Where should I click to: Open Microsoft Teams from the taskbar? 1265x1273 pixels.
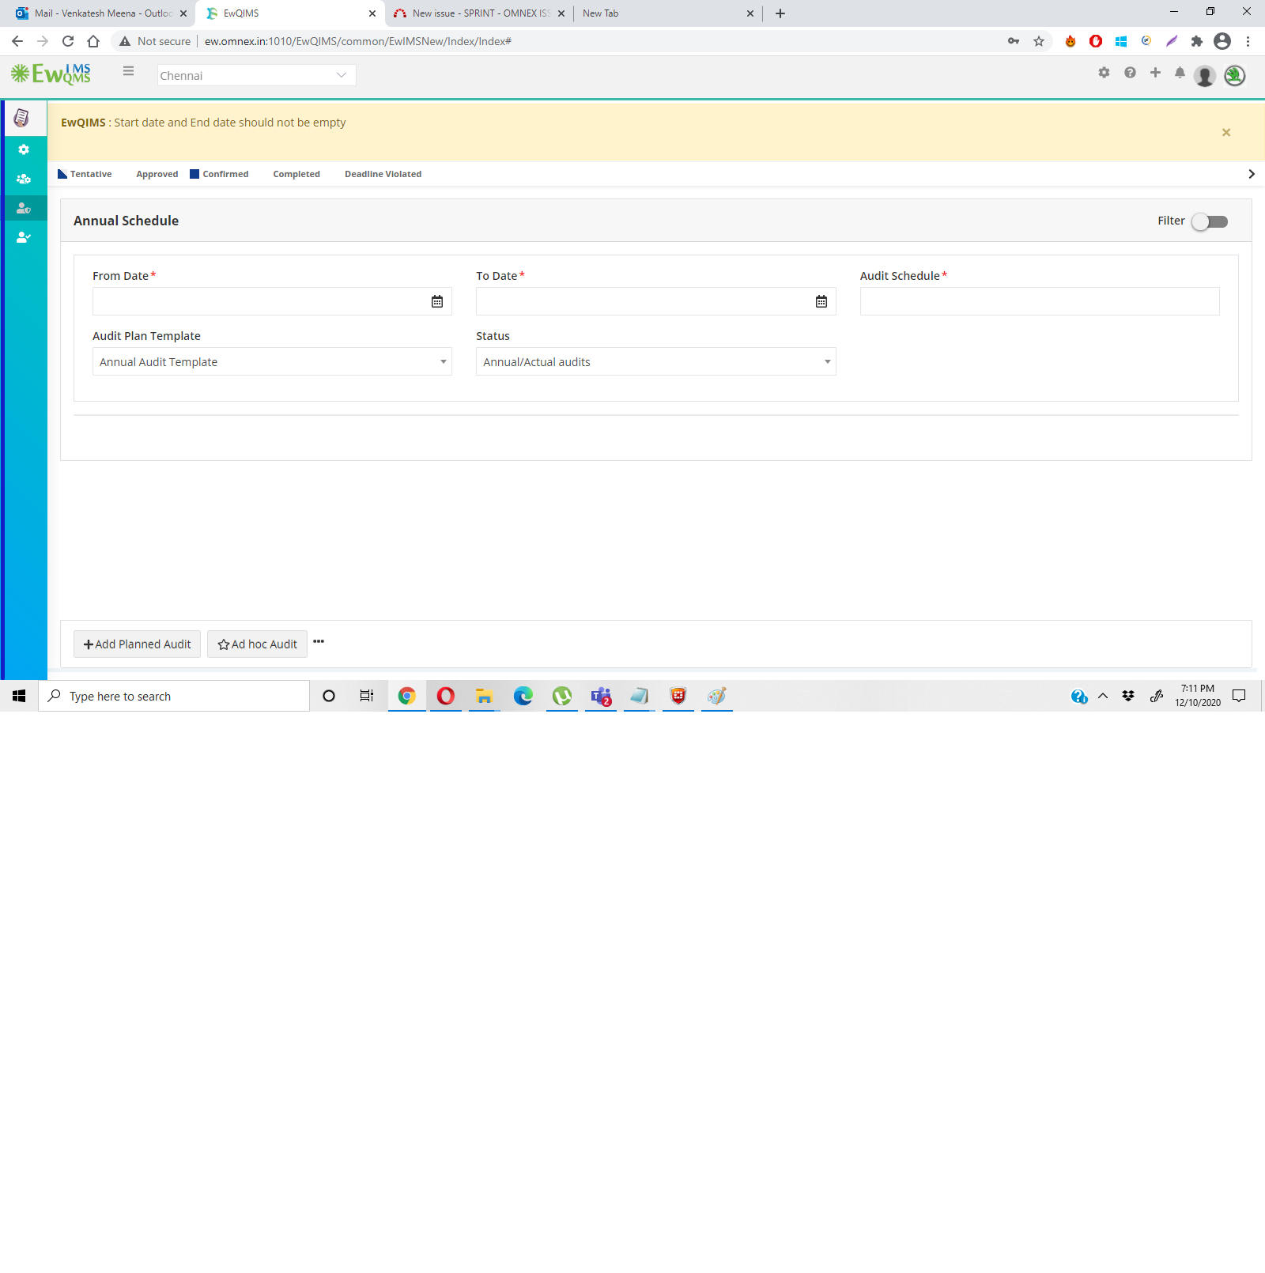pyautogui.click(x=601, y=696)
